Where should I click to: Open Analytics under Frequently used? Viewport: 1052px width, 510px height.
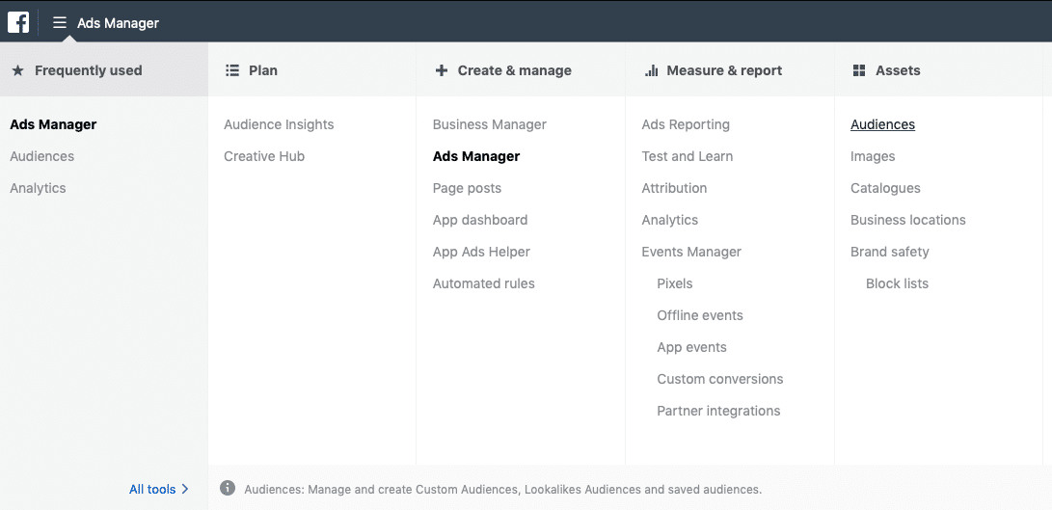point(38,188)
